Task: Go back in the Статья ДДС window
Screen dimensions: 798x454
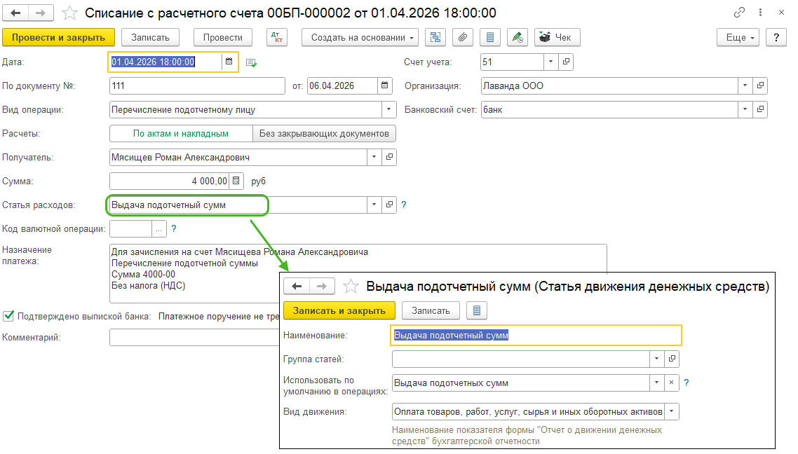Action: click(297, 287)
